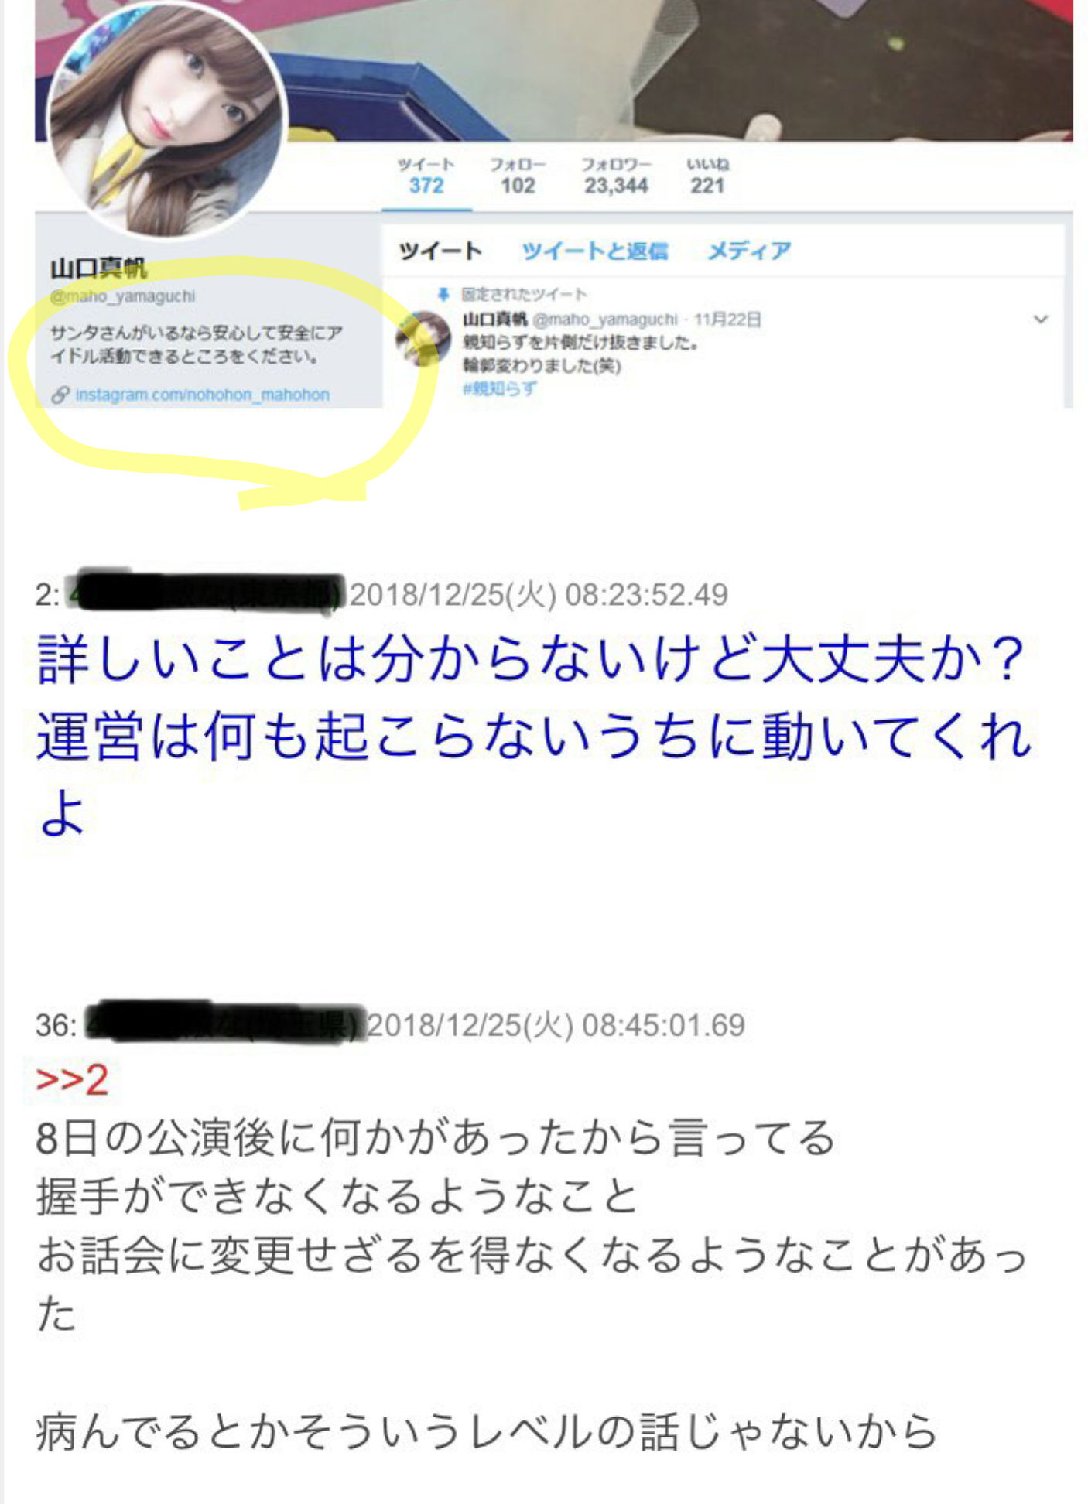Click the @maho_yamaguchi handle in the pinned tweet
The height and width of the screenshot is (1504, 1088).
pyautogui.click(x=605, y=320)
